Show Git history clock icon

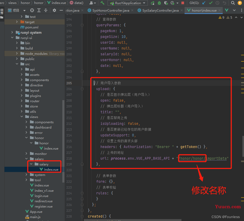[217, 3]
